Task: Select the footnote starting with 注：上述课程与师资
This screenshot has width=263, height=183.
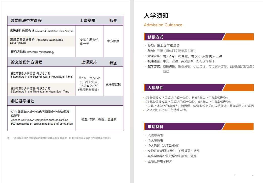Action: click(x=59, y=138)
